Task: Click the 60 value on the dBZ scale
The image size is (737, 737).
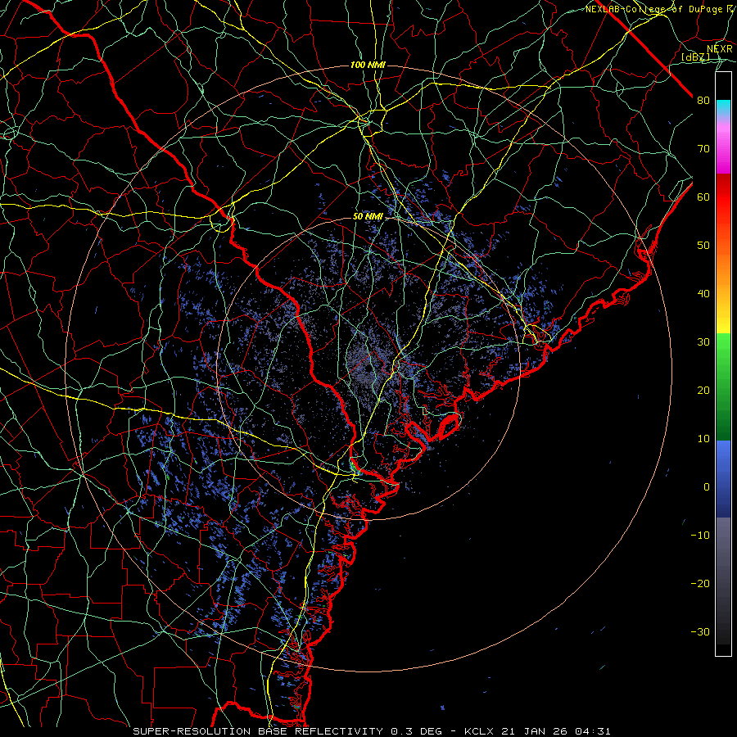Action: click(703, 197)
